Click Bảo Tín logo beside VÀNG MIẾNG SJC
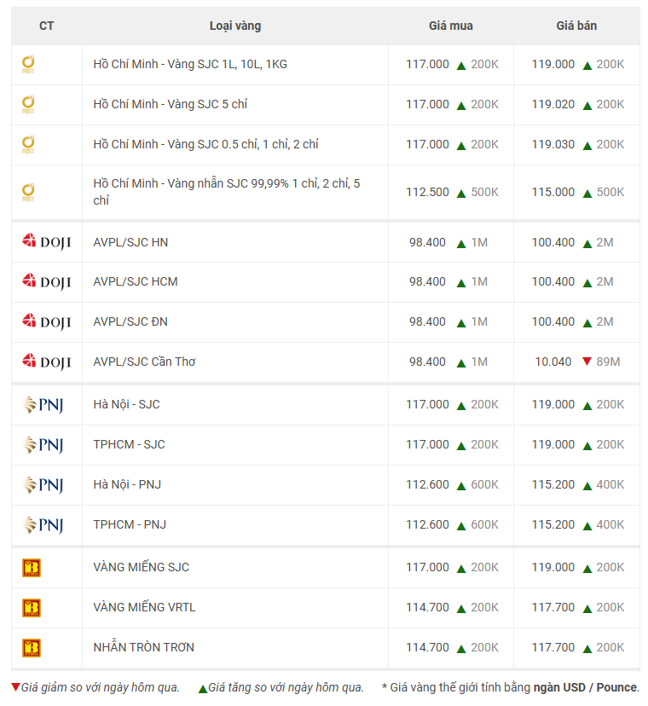 (x=32, y=568)
